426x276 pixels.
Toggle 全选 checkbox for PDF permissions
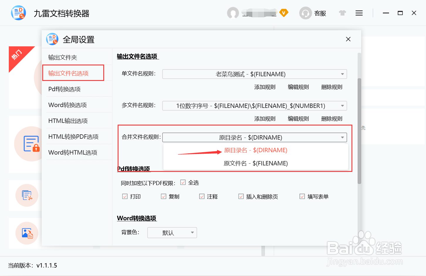183,182
